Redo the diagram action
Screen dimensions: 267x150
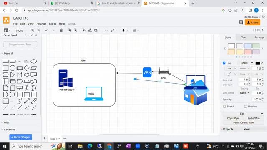(x=53, y=30)
